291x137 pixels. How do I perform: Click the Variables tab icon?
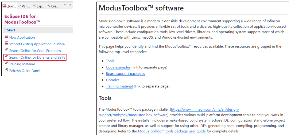point(19,6)
